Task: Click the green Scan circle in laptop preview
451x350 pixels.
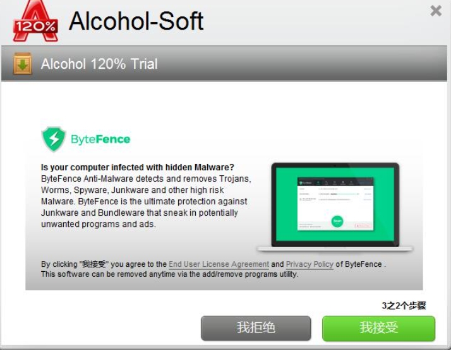Action: 337,221
